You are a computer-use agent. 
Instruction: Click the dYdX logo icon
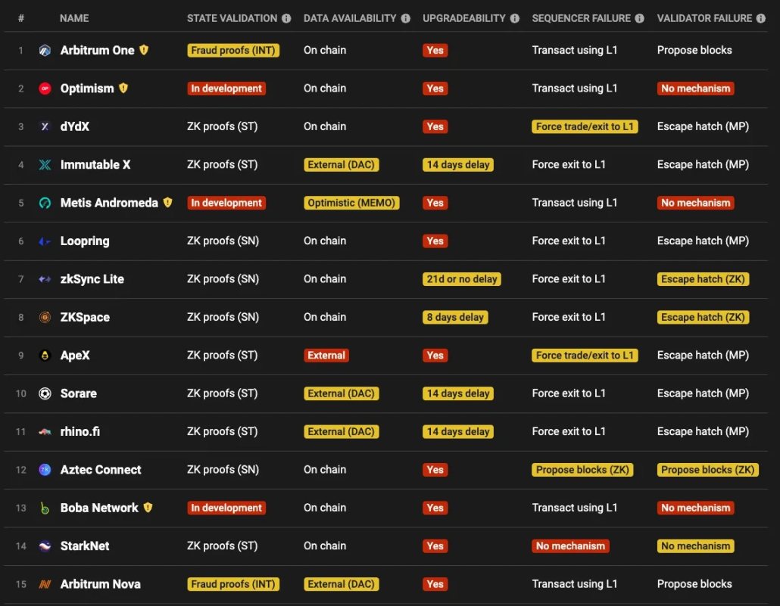click(x=45, y=127)
